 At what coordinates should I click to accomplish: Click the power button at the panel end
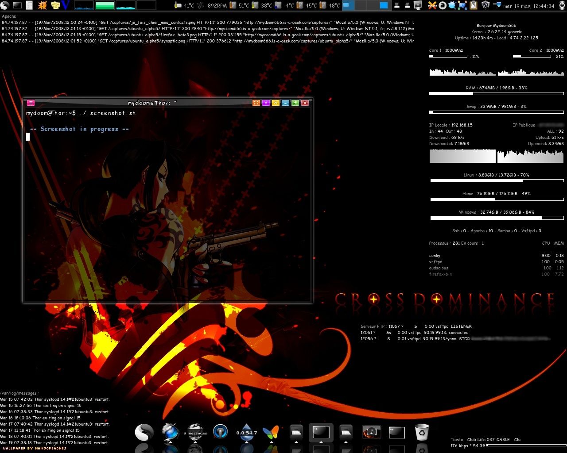(x=562, y=5)
